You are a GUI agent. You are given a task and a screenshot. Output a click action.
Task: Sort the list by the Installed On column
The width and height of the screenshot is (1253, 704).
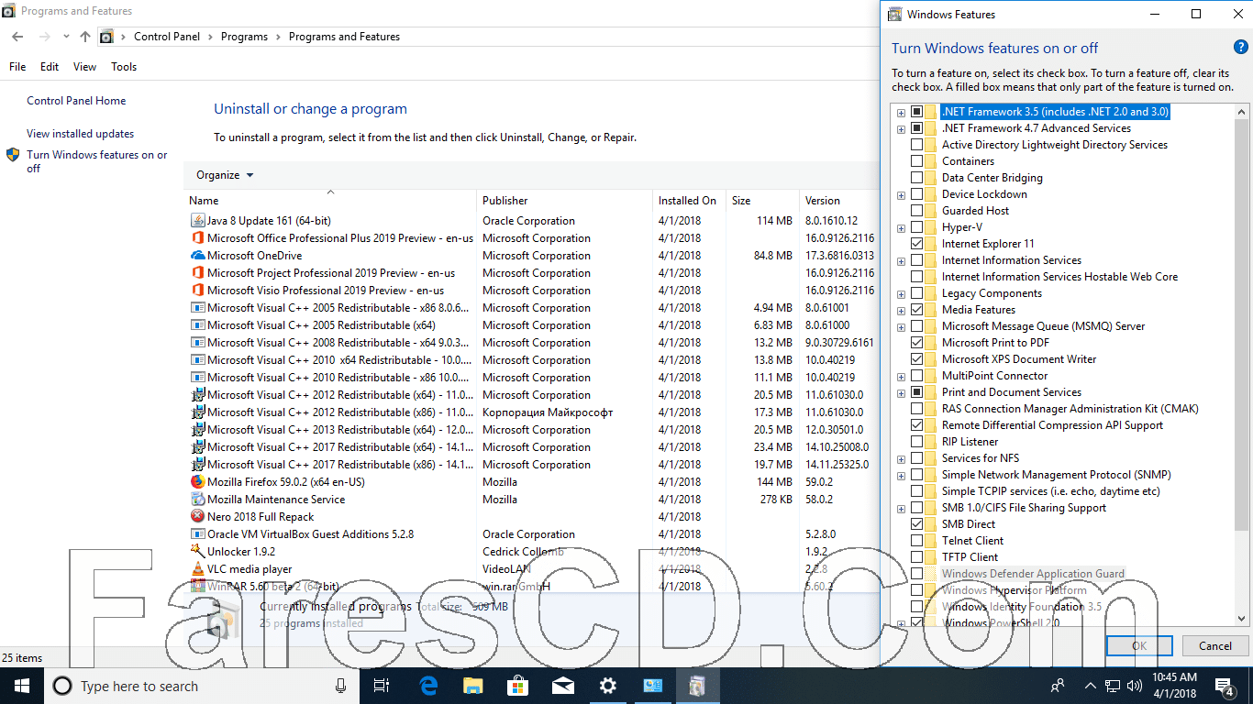[x=689, y=201]
